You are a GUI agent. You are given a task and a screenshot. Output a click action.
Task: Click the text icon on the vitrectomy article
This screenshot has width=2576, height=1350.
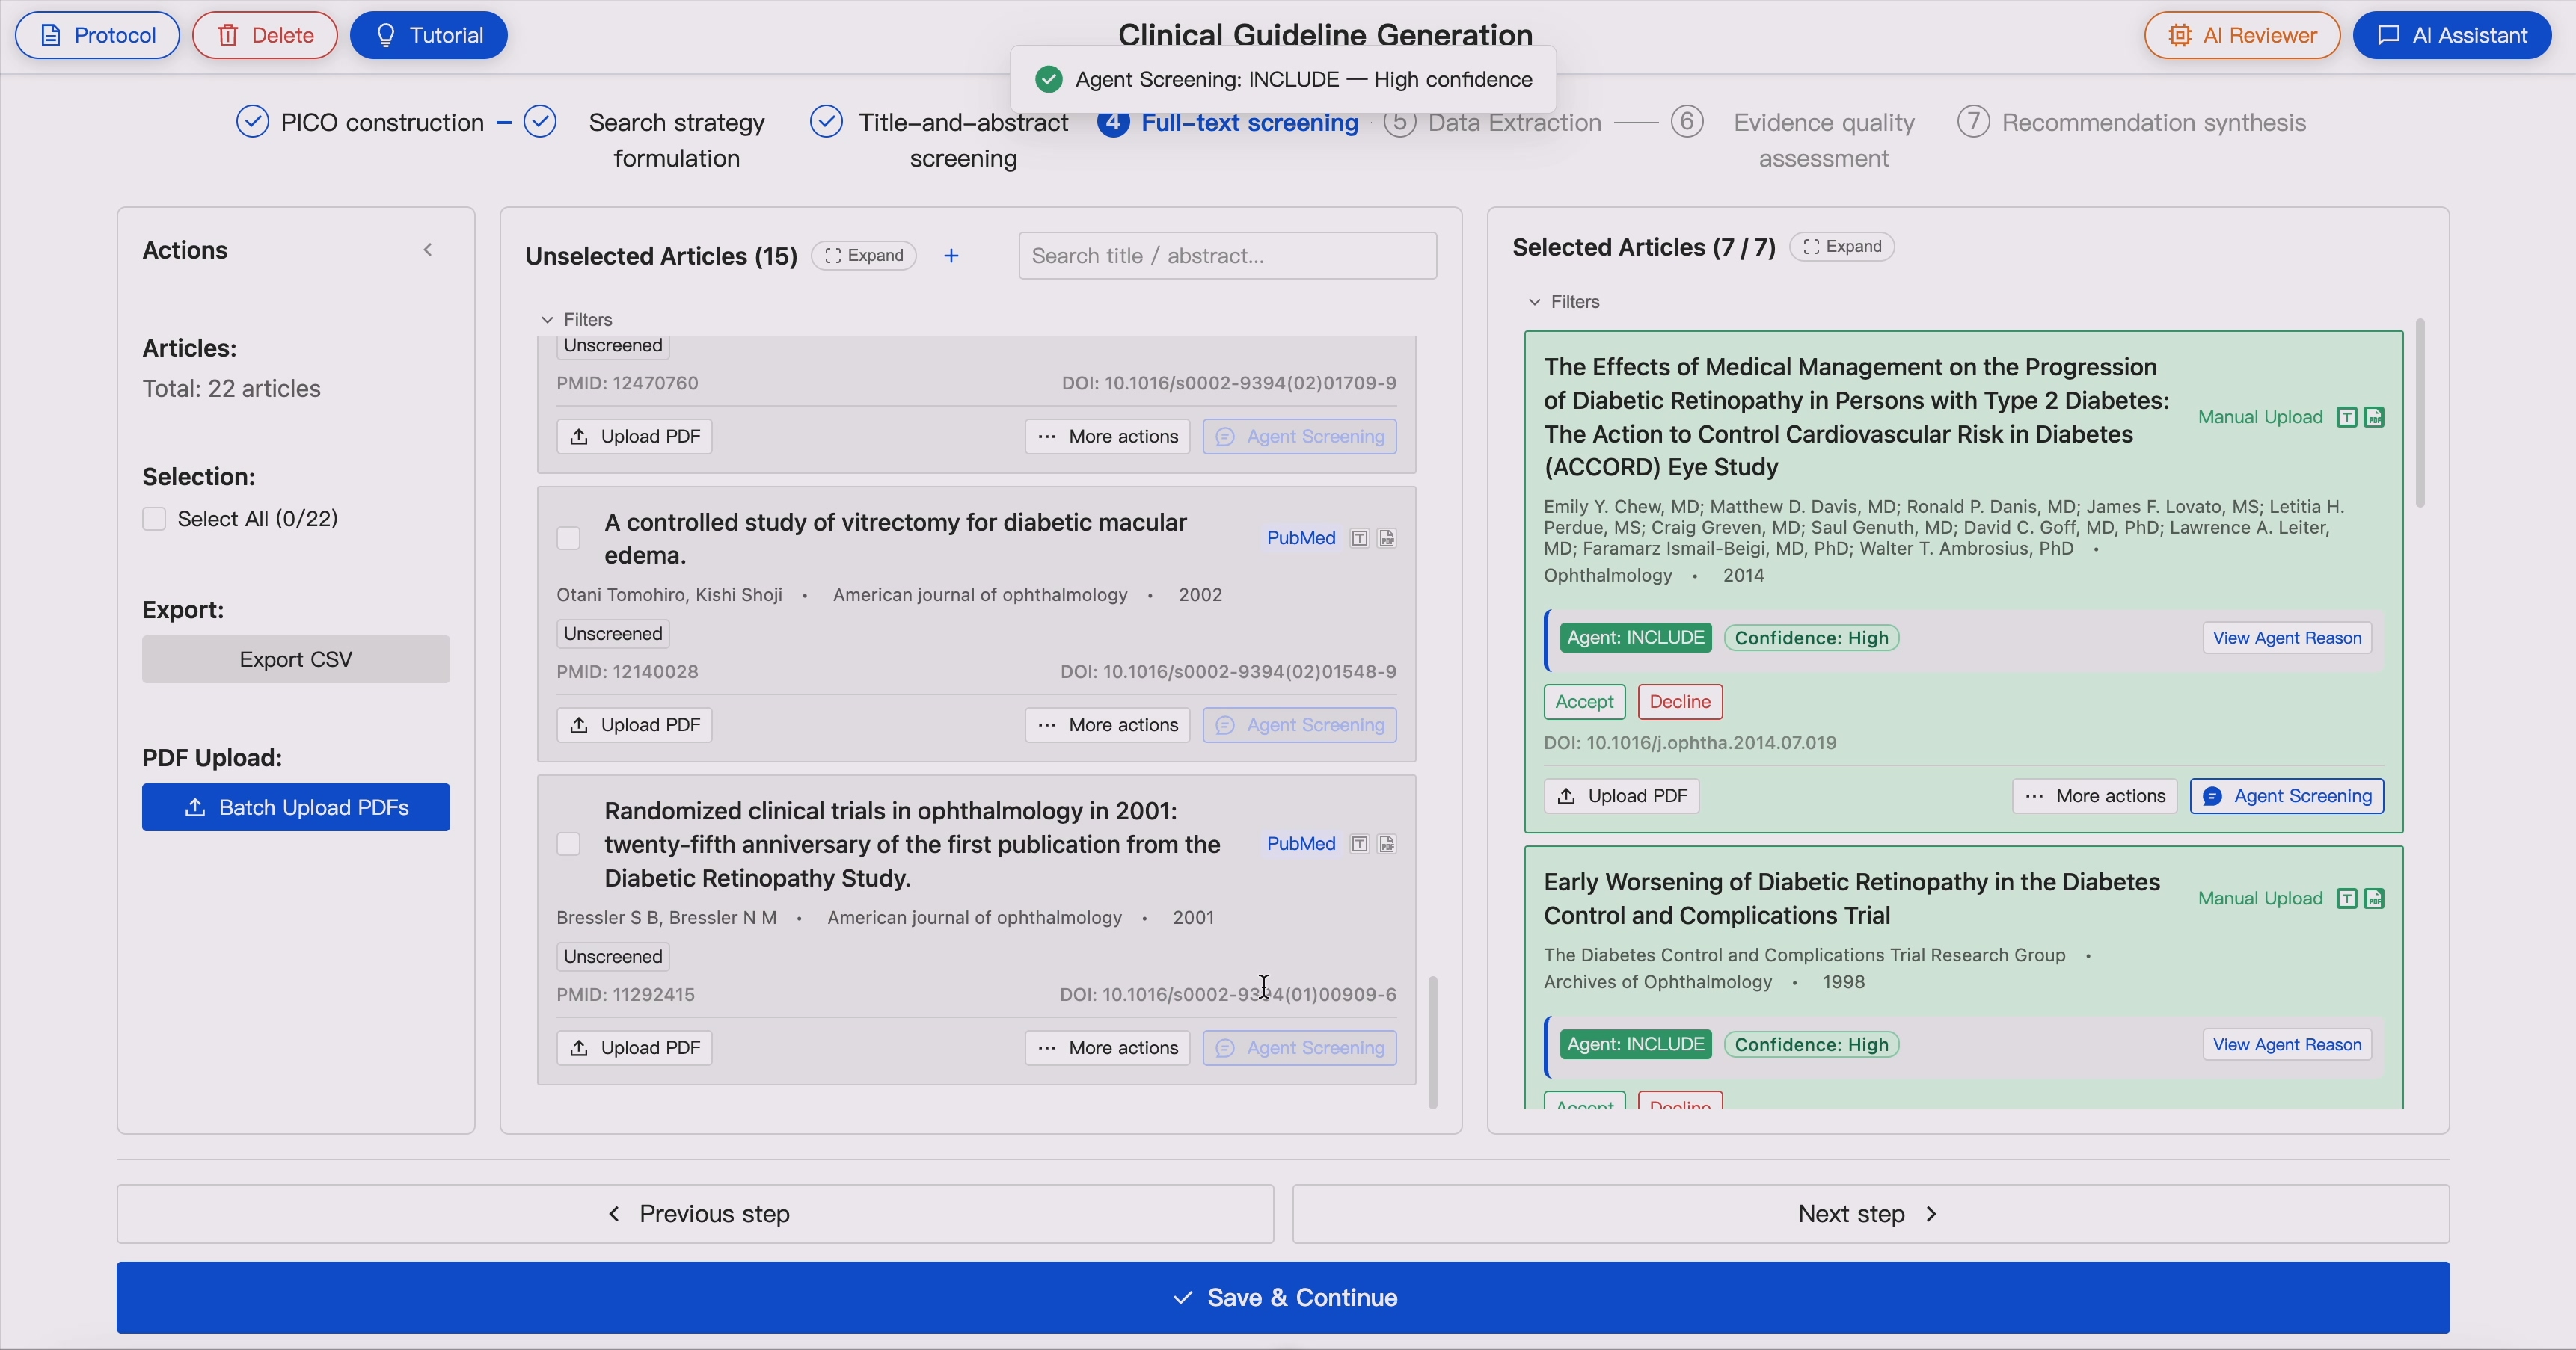tap(1359, 539)
